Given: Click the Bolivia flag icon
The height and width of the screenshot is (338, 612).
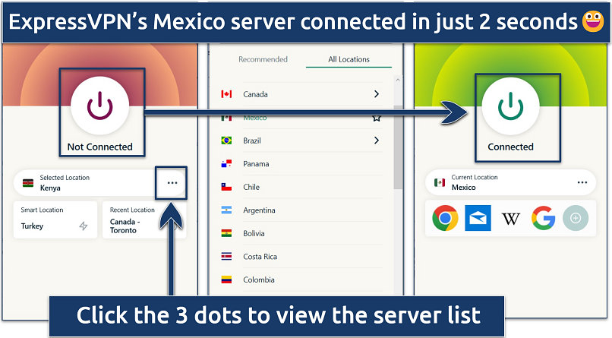Looking at the screenshot, I should (226, 233).
